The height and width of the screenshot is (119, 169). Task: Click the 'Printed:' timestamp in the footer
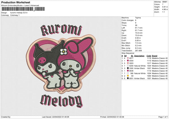click(112, 117)
